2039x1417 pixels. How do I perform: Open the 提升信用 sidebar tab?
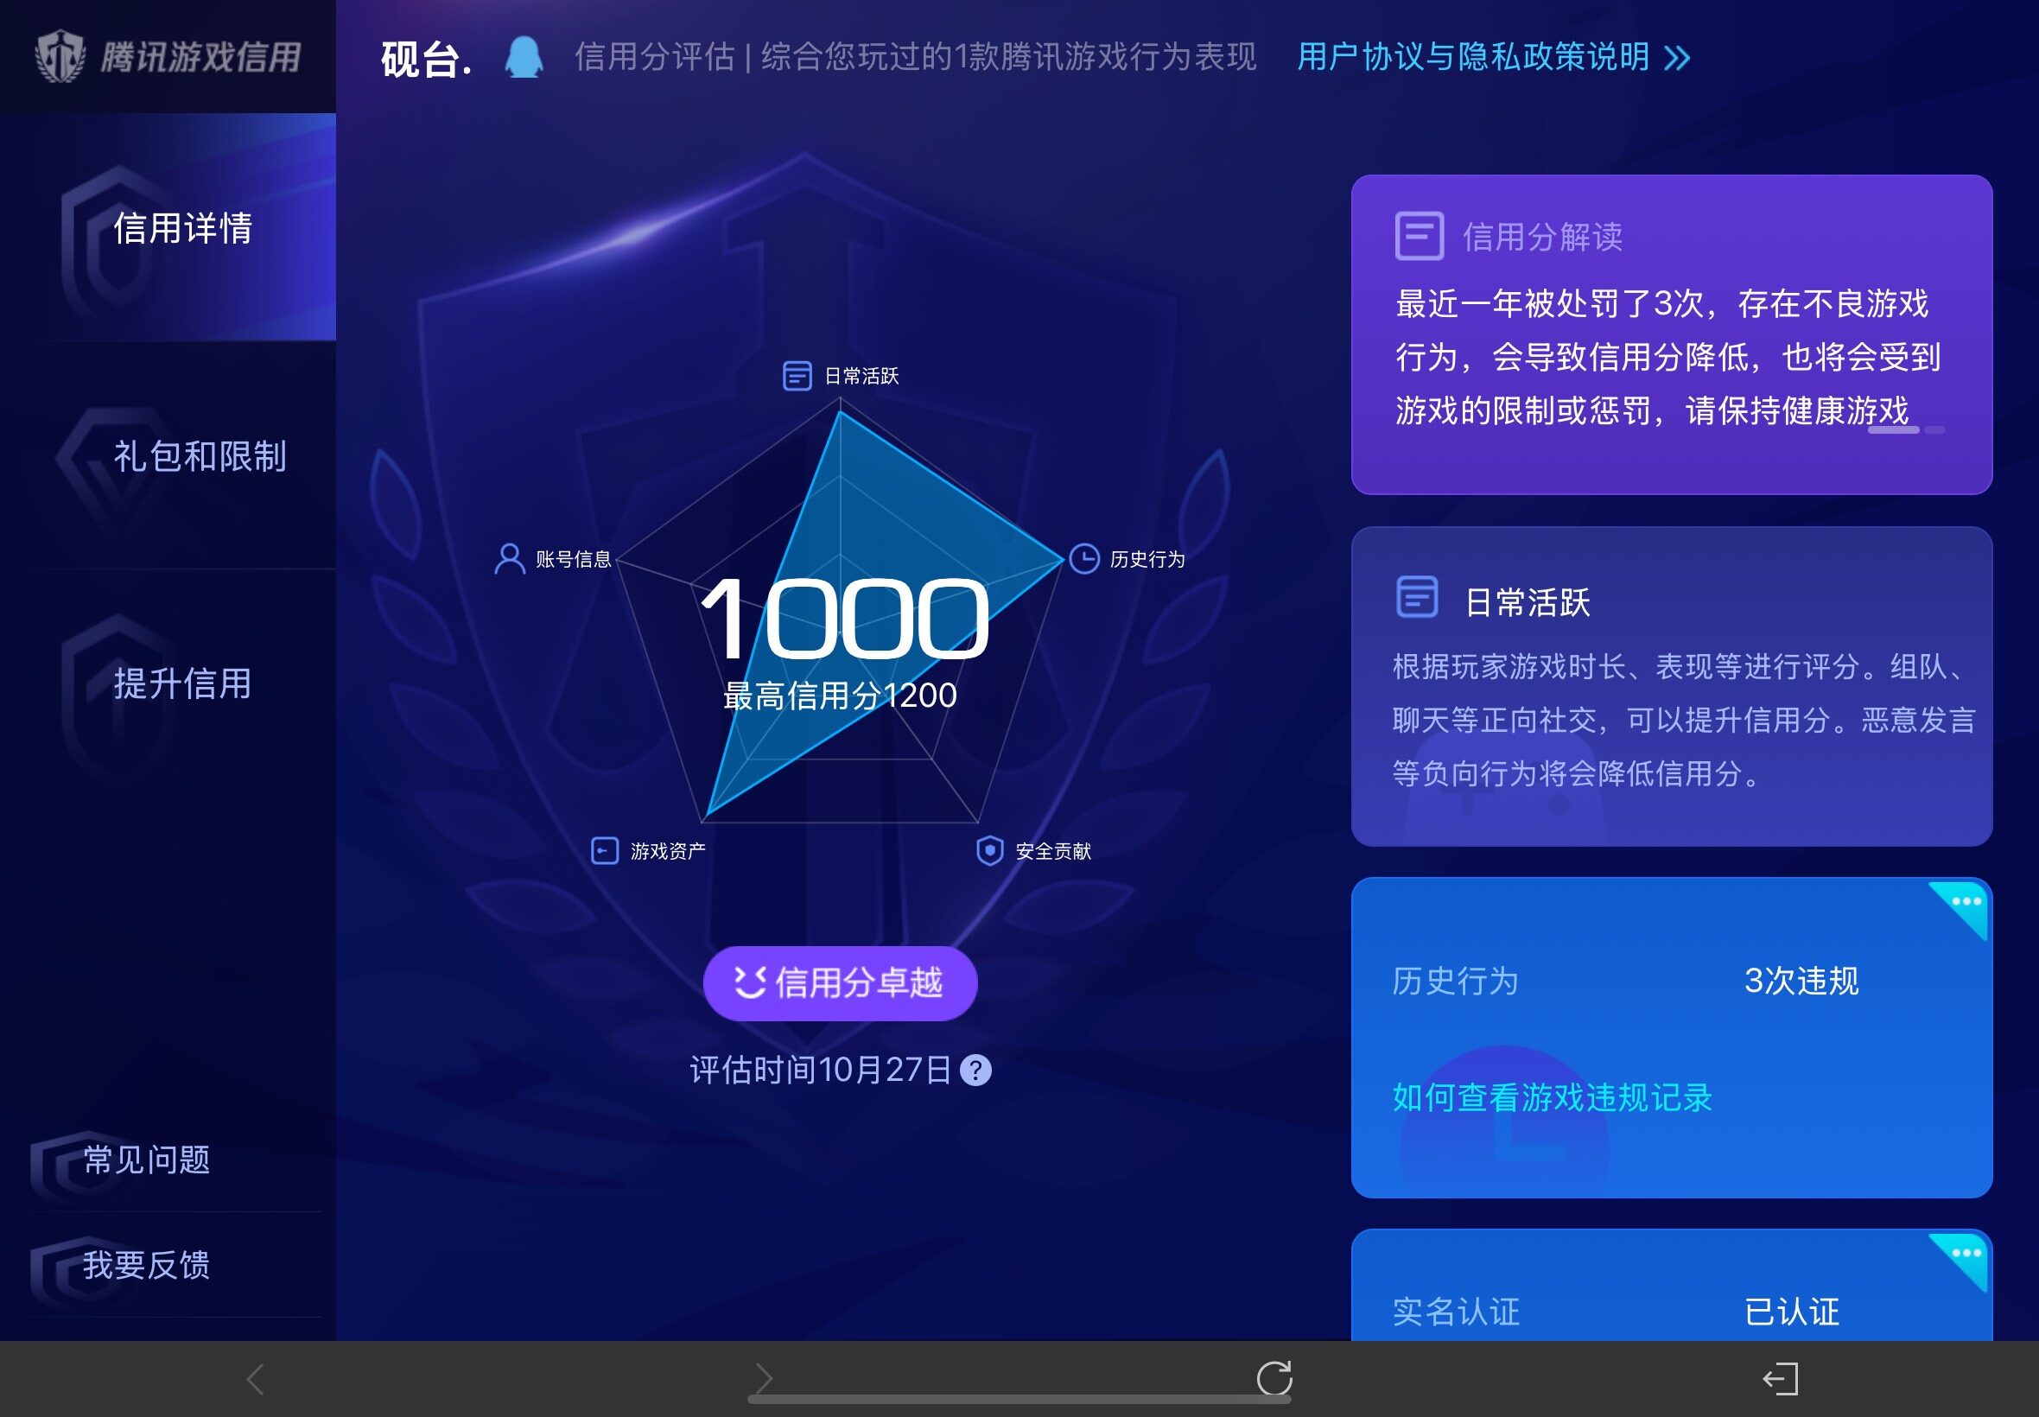[168, 683]
